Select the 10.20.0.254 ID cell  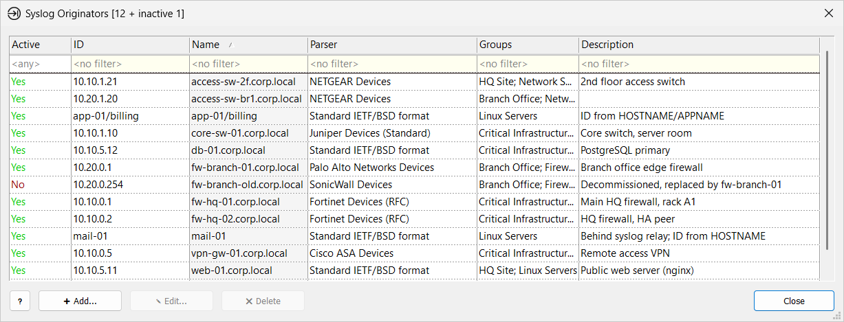pos(130,185)
